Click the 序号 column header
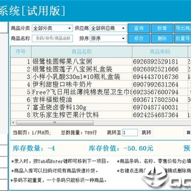The width and height of the screenshot is (191, 191). click(21, 52)
